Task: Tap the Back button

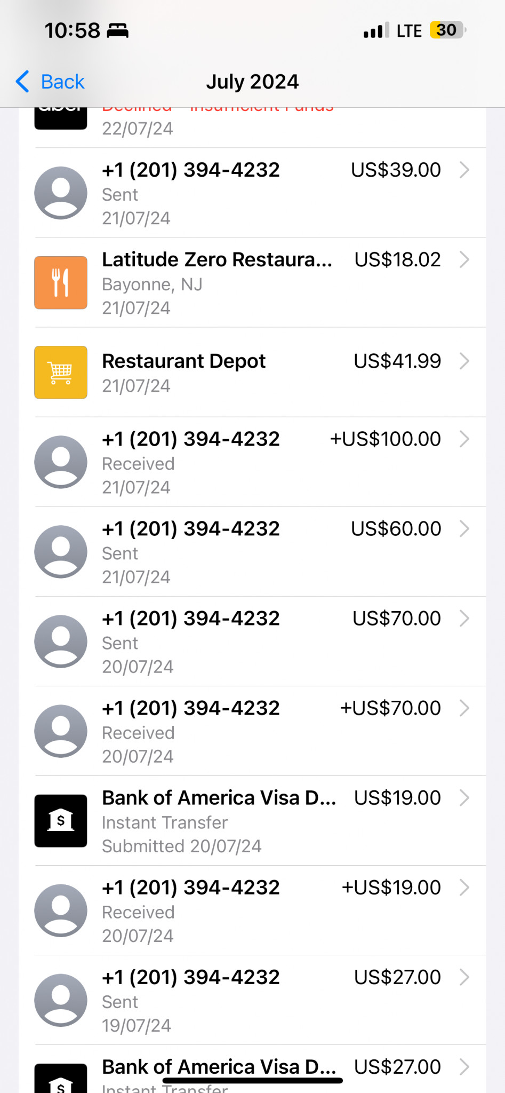Action: (51, 82)
